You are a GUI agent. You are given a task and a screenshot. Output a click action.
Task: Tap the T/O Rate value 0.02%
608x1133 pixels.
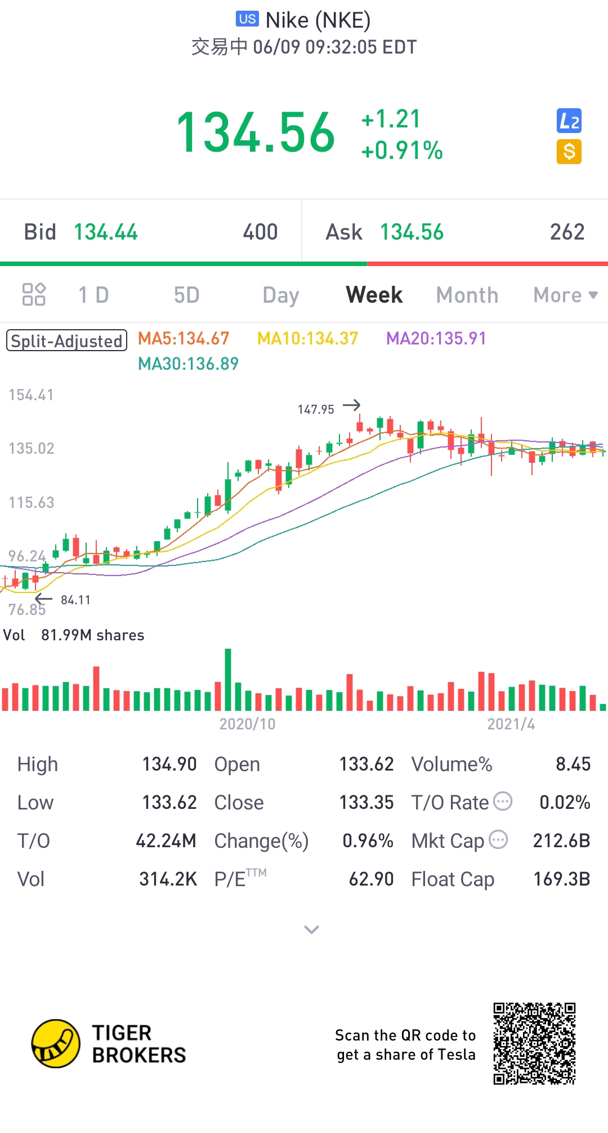click(x=565, y=803)
